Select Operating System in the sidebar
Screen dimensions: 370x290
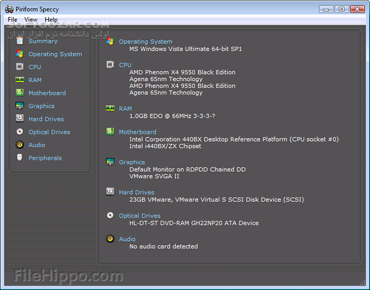coord(55,54)
